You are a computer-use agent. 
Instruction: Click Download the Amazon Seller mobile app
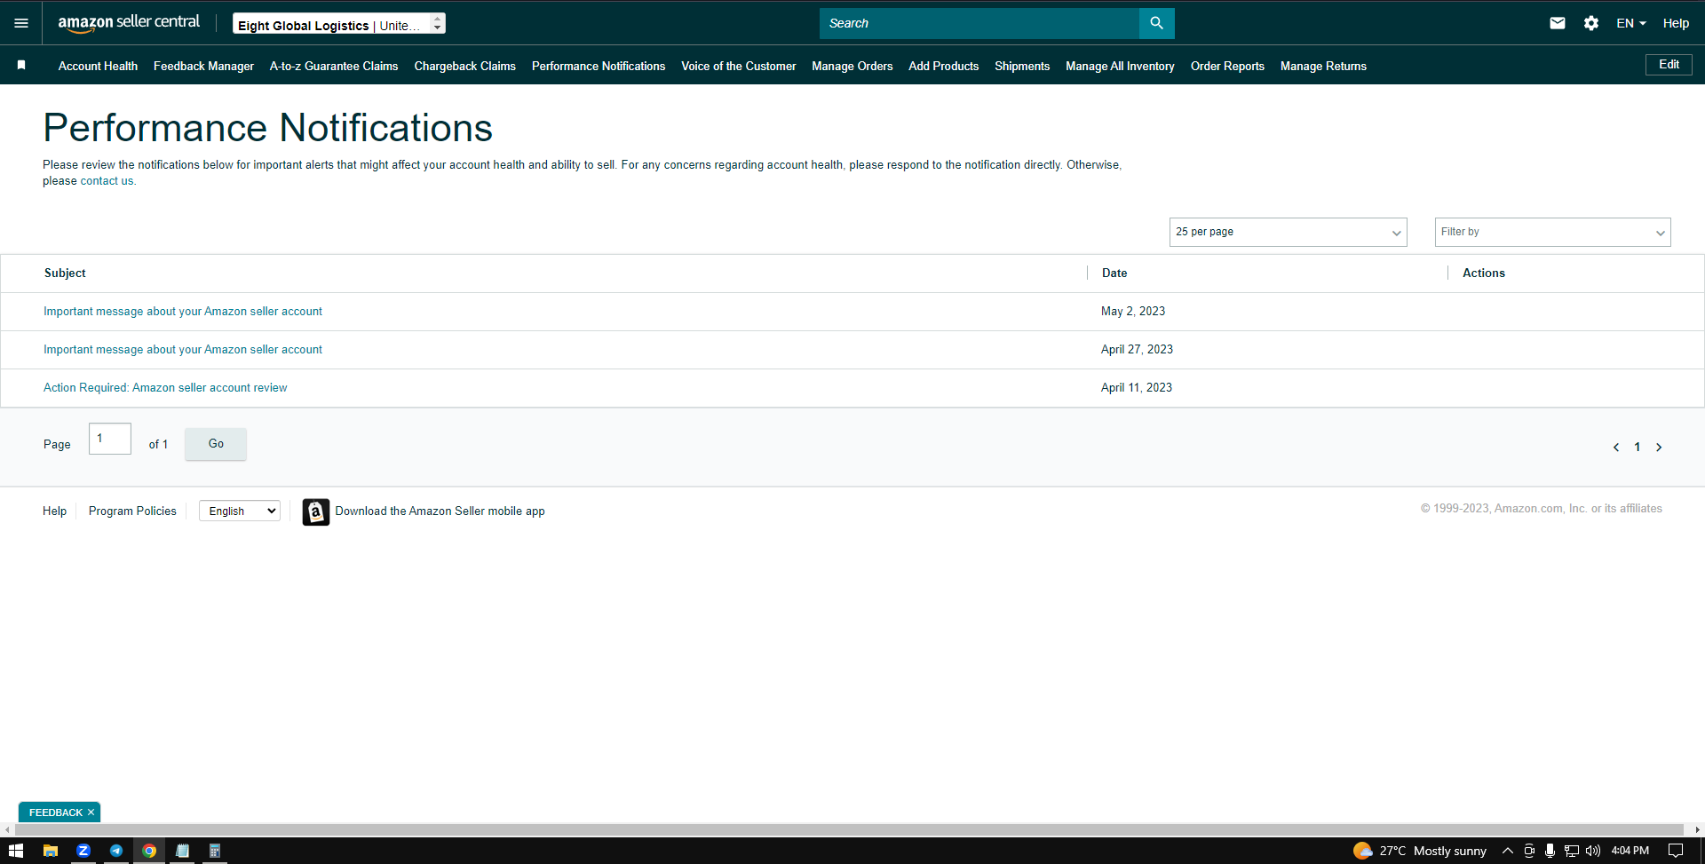tap(440, 511)
